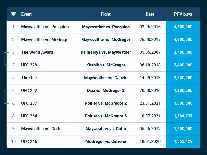Click the date 06.10.2018
Viewport: 207px width, 155px height.
(x=150, y=65)
